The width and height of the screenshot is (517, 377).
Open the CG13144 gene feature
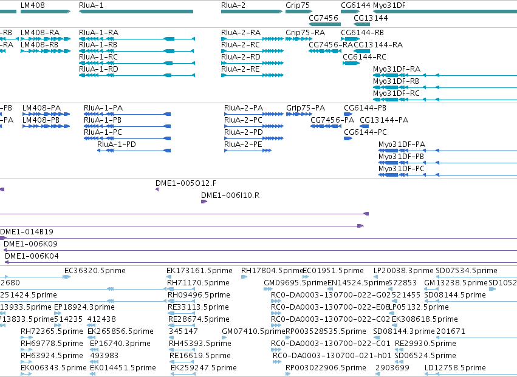pos(361,24)
